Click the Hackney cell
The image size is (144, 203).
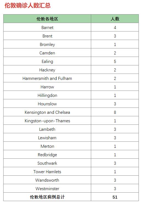pyautogui.click(x=47, y=70)
